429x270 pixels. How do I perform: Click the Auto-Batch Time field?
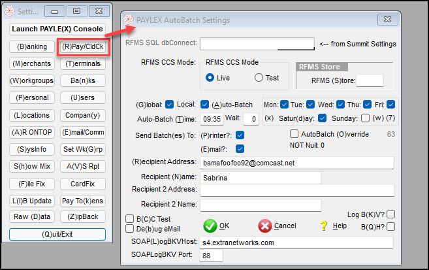pos(212,118)
